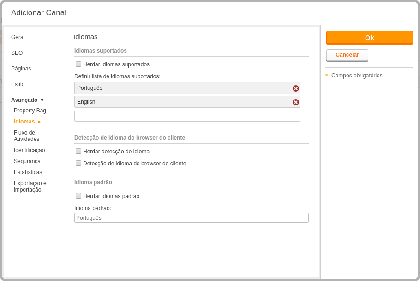
Task: Go to the SEO section
Action: point(17,53)
